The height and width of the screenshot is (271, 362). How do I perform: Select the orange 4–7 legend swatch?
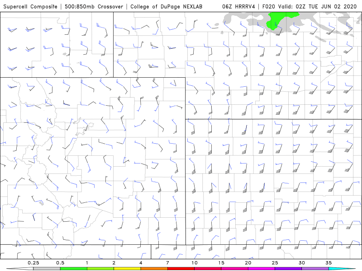point(154,269)
